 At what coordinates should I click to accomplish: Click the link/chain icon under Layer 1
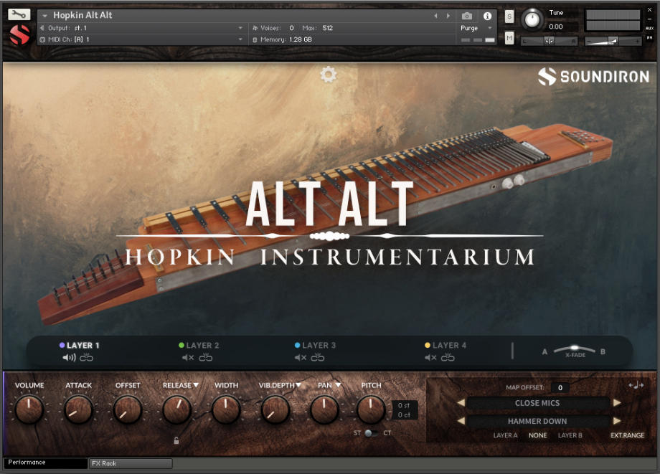[x=85, y=358]
